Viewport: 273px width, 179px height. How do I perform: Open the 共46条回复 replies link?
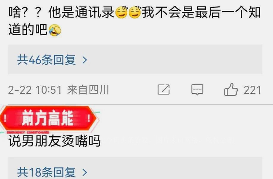[x=46, y=60]
